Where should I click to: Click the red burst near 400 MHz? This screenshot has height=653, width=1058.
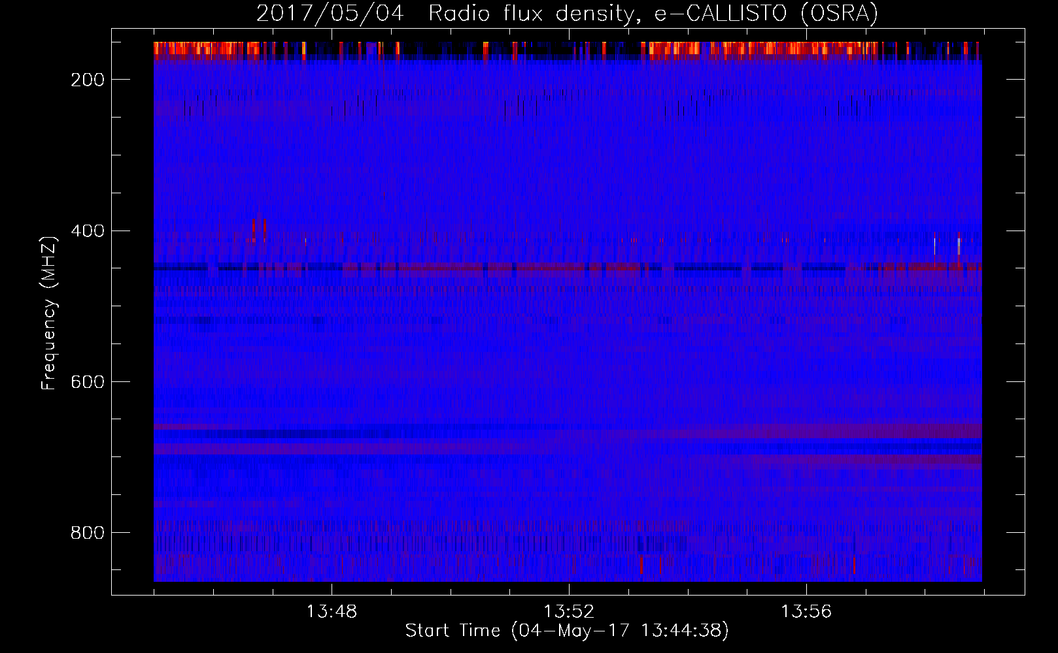click(257, 229)
